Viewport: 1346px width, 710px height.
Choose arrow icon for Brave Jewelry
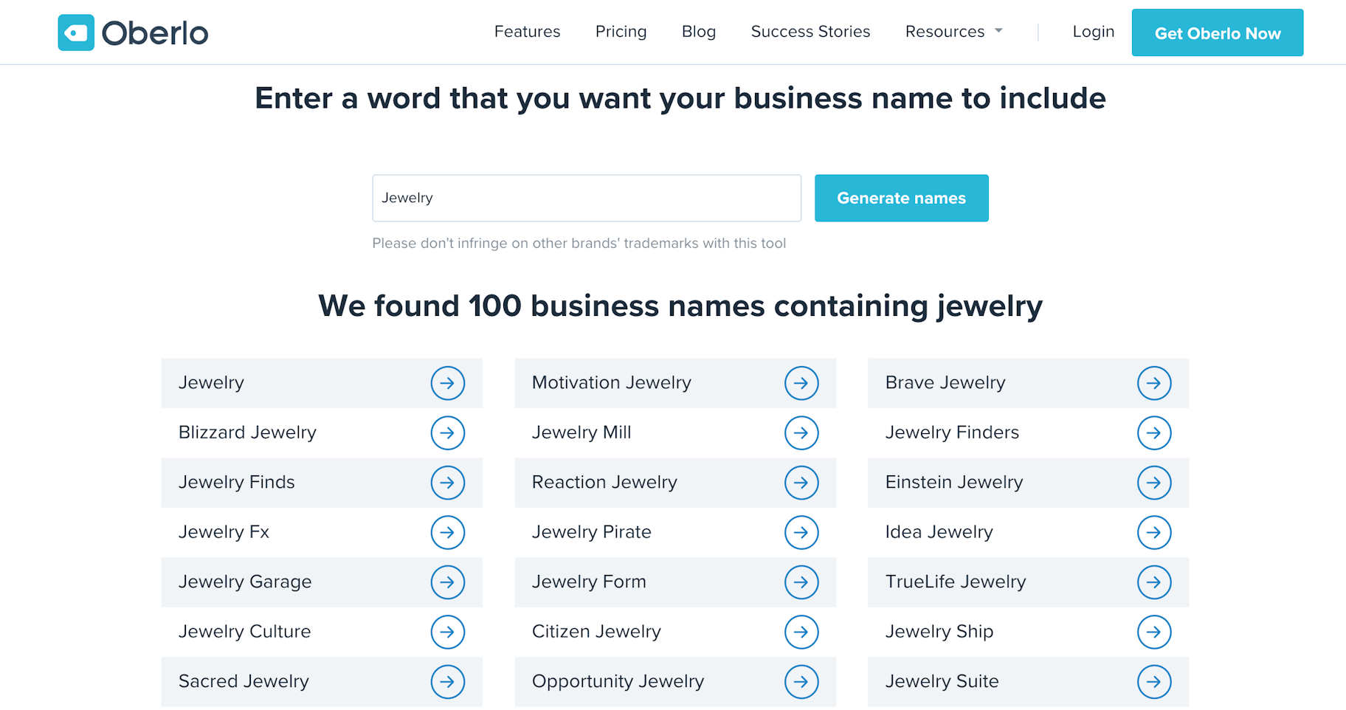pyautogui.click(x=1154, y=383)
